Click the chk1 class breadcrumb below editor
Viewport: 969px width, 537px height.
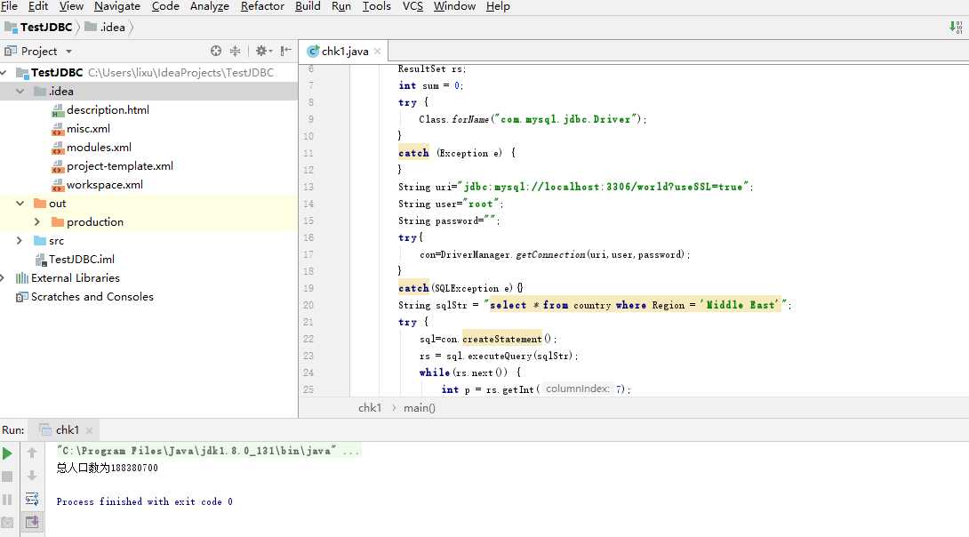coord(370,408)
